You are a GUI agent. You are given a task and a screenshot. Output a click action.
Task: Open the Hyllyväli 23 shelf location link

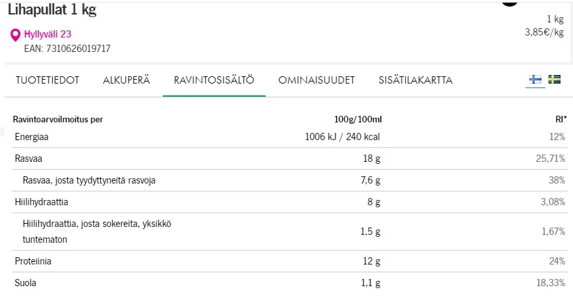pyautogui.click(x=47, y=34)
